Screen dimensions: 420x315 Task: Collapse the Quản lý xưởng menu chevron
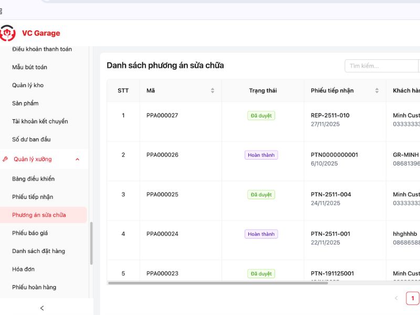point(78,159)
